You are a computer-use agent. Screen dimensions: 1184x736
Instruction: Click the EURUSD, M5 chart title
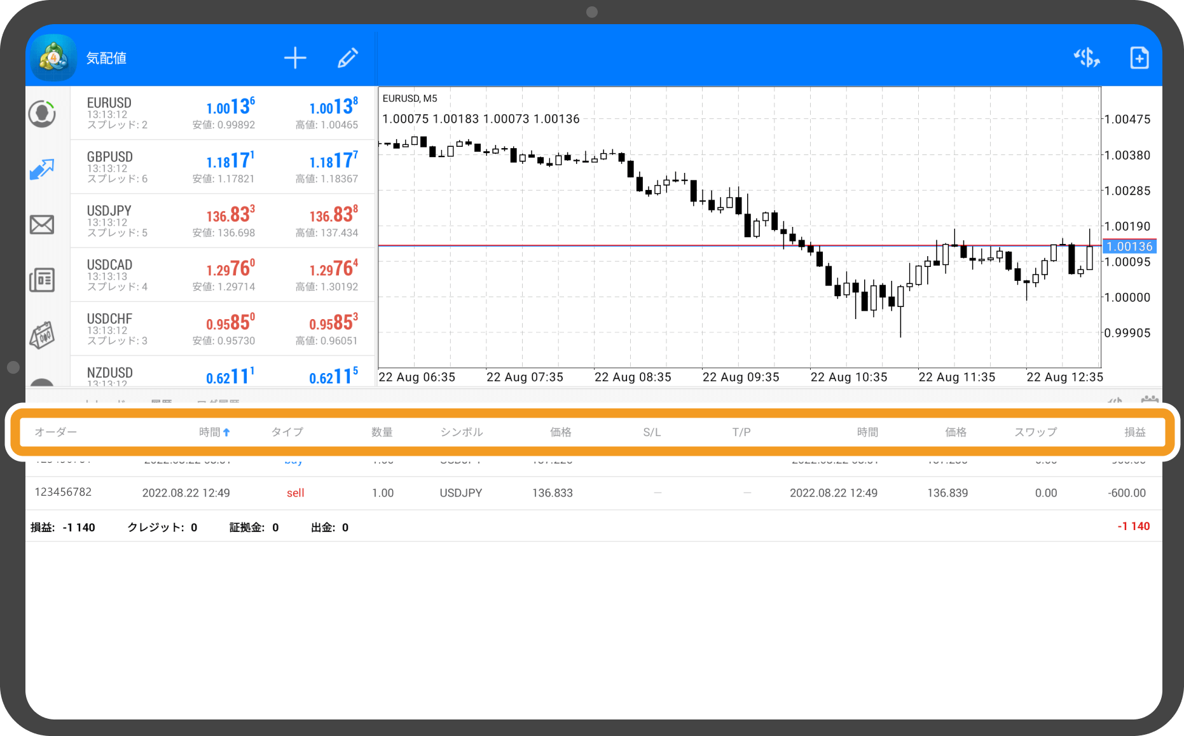tap(410, 99)
